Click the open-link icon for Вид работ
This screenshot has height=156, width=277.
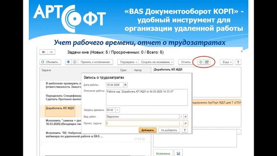click(186, 117)
